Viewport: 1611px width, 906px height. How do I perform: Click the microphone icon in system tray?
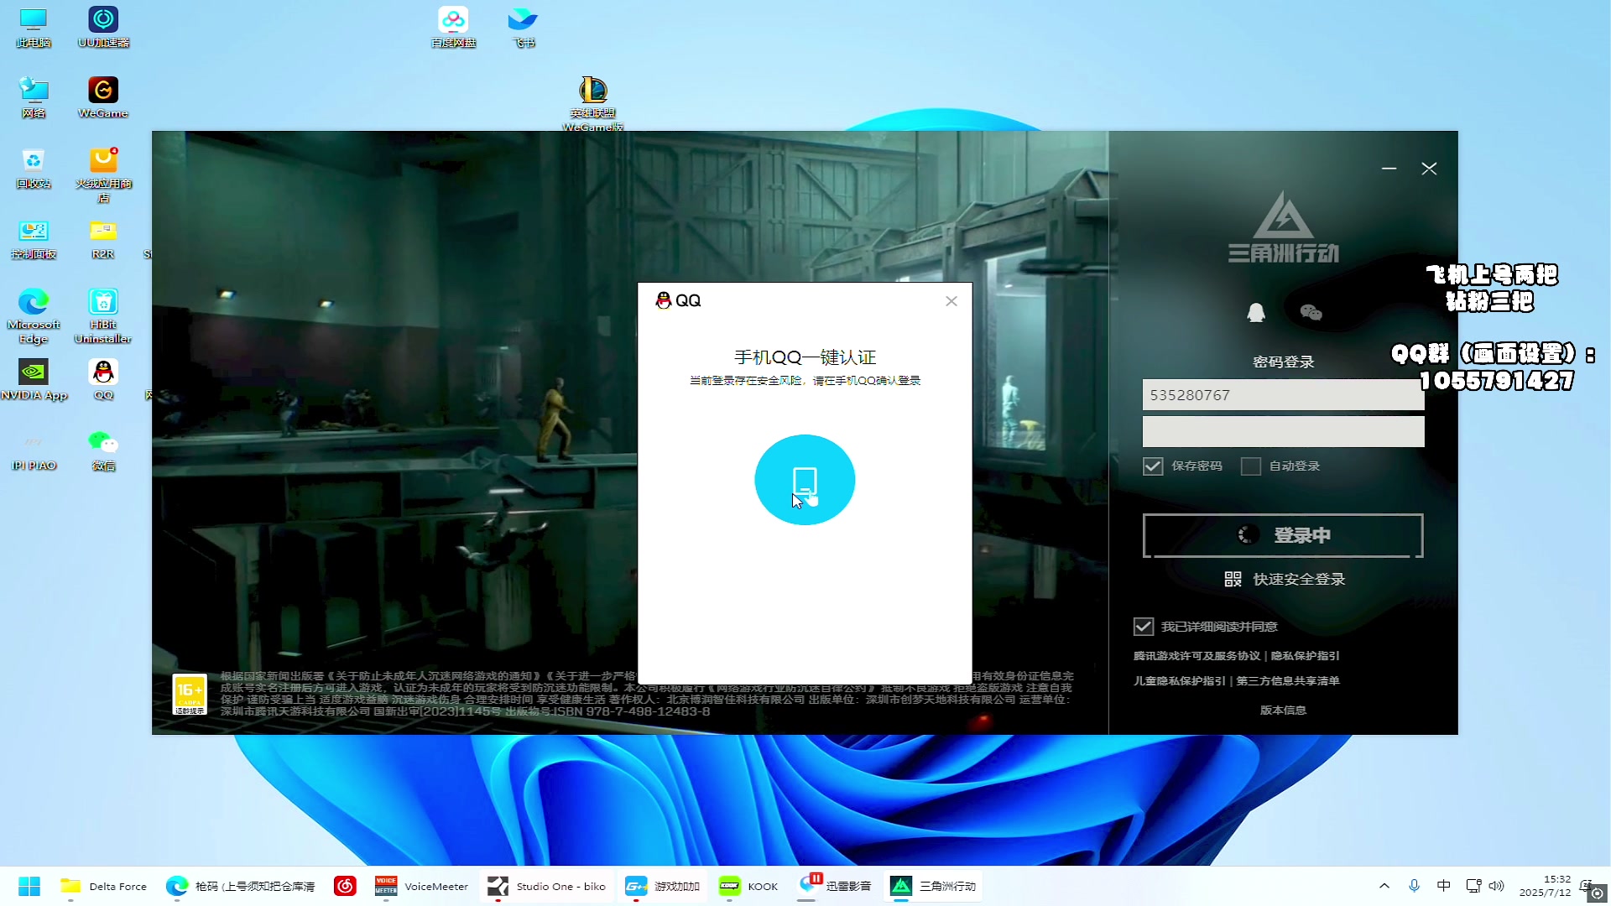pyautogui.click(x=1414, y=886)
